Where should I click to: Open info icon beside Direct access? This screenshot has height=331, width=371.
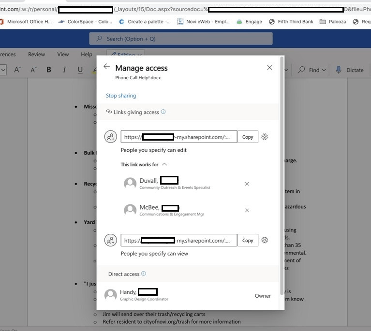(x=144, y=273)
